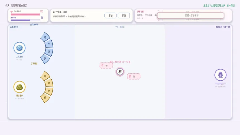
Task: Click the blue 岁 shield tile
Action: click(x=45, y=59)
